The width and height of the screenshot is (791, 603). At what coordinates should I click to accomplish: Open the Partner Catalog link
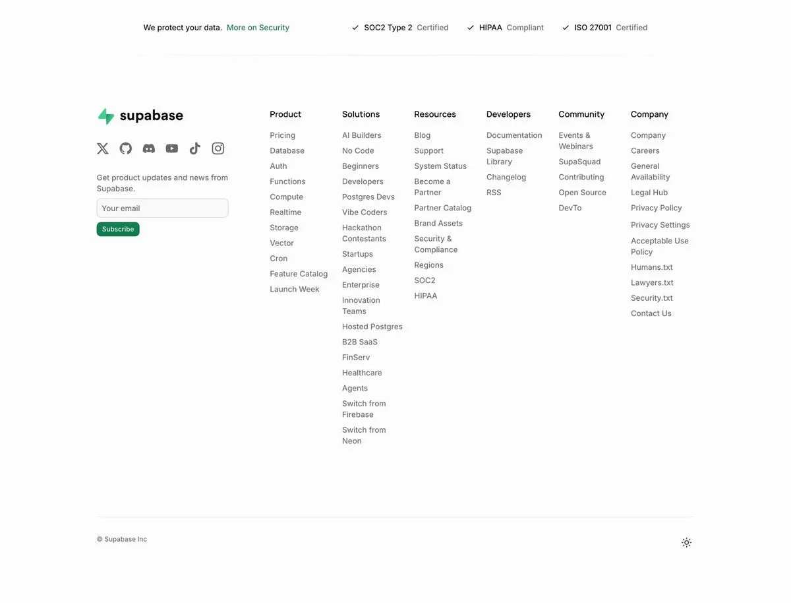pos(442,208)
